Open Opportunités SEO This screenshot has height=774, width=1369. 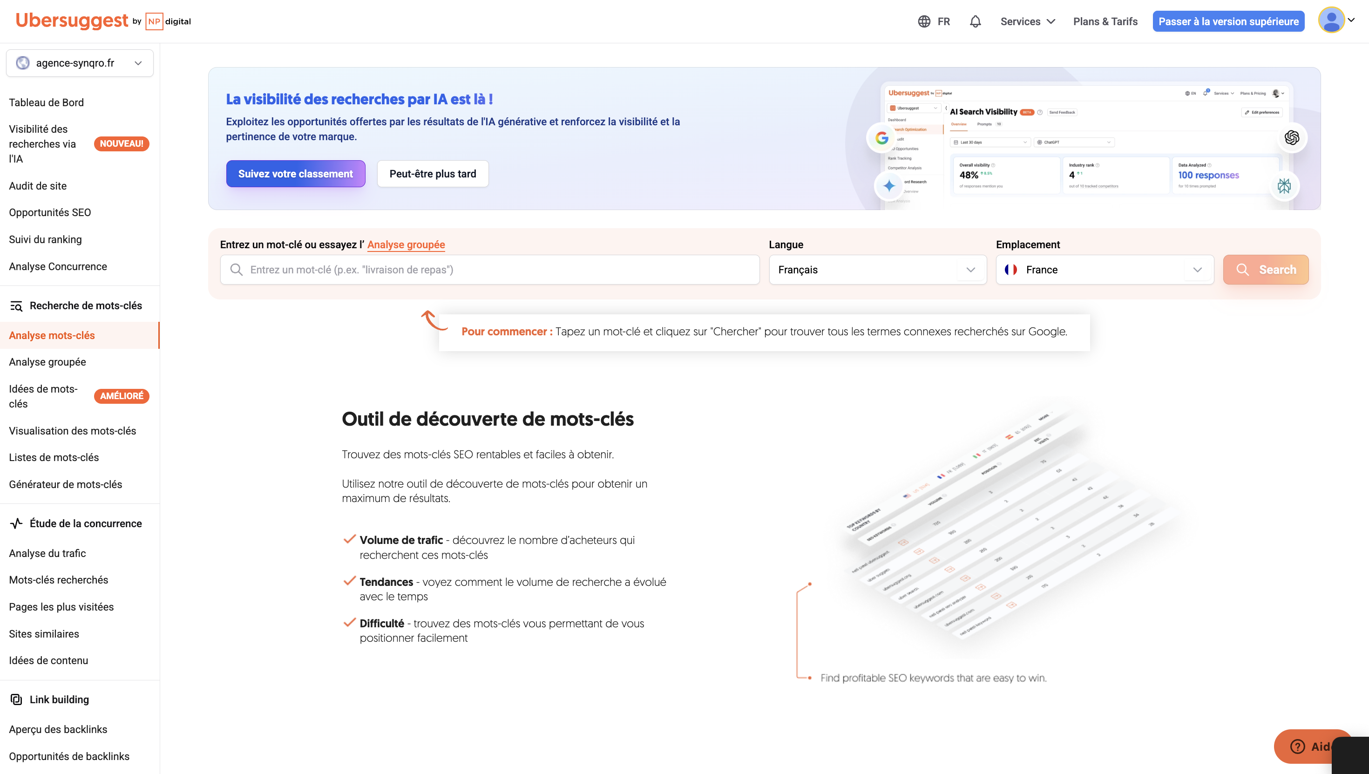50,213
